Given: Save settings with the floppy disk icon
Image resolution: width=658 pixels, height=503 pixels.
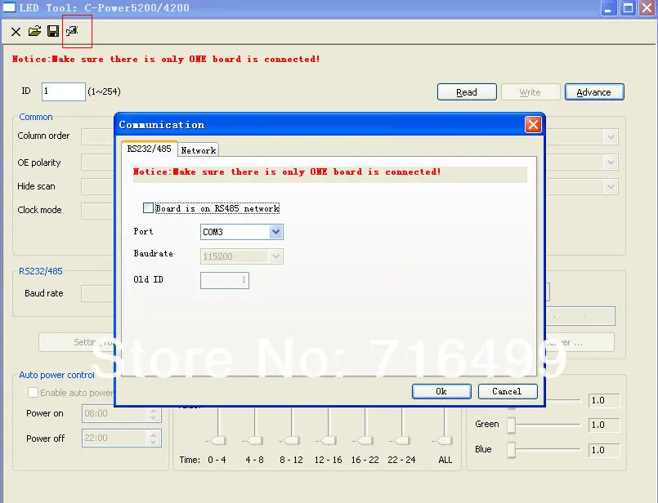Looking at the screenshot, I should (53, 31).
